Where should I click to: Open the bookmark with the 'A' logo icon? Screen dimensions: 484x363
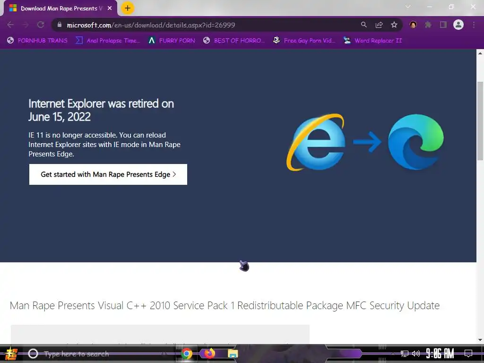pos(172,41)
